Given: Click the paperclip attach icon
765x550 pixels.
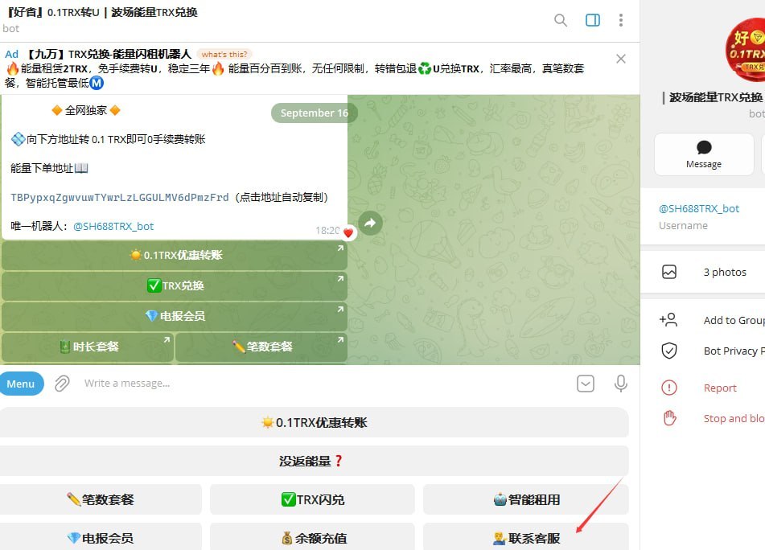Looking at the screenshot, I should pos(62,384).
